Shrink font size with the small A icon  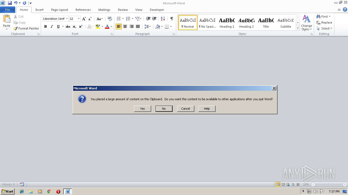[x=90, y=19]
